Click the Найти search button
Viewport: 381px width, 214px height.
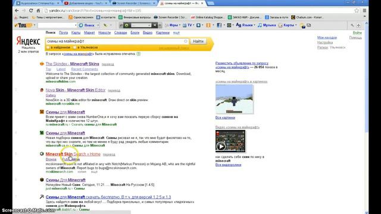198,41
